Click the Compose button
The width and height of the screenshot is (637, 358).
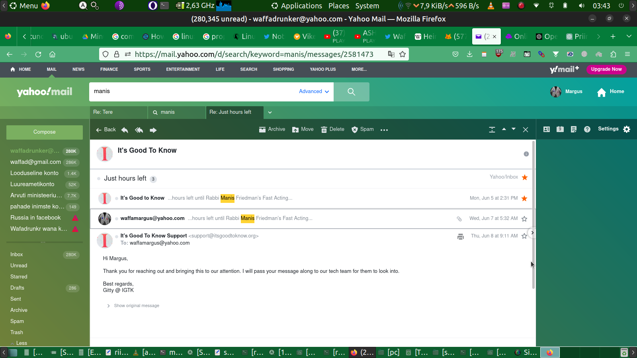(45, 132)
